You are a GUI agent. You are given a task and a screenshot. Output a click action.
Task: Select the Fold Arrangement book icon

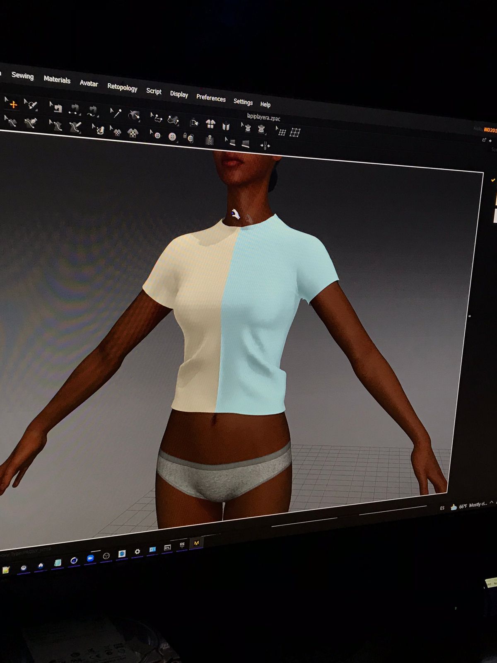point(226,126)
